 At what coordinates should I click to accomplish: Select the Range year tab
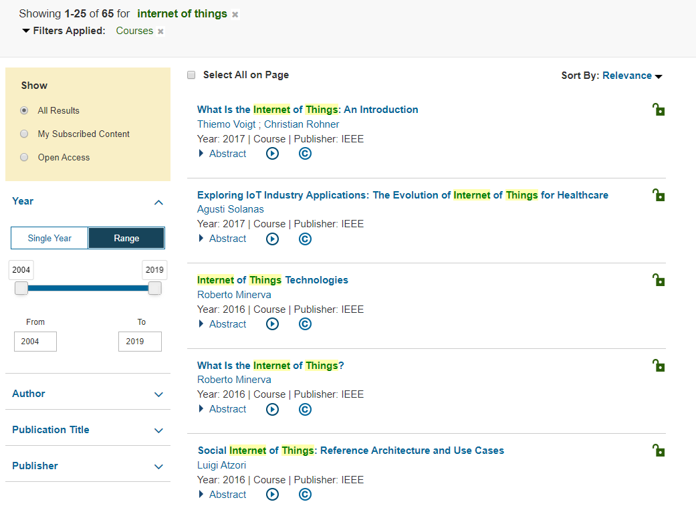tap(126, 238)
